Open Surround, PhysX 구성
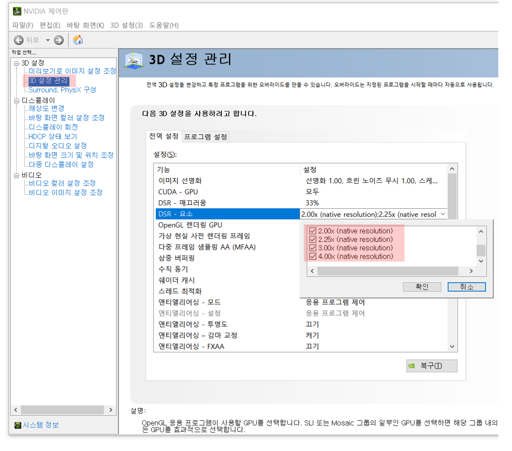The width and height of the screenshot is (512, 451). tap(62, 90)
